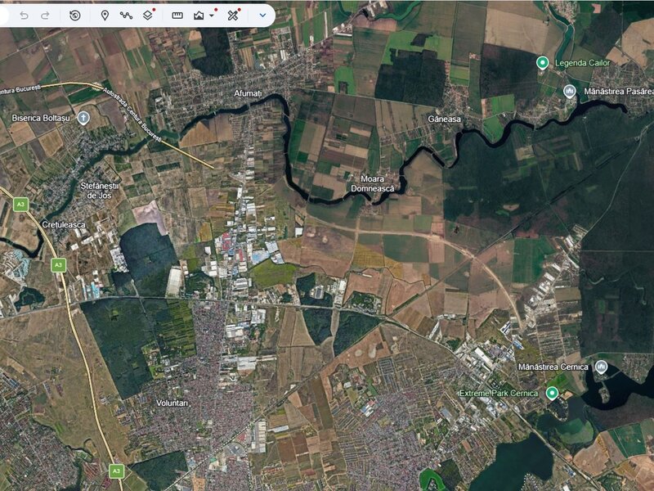654x491 pixels.
Task: Click the Găneasa village label
Action: tap(445, 119)
